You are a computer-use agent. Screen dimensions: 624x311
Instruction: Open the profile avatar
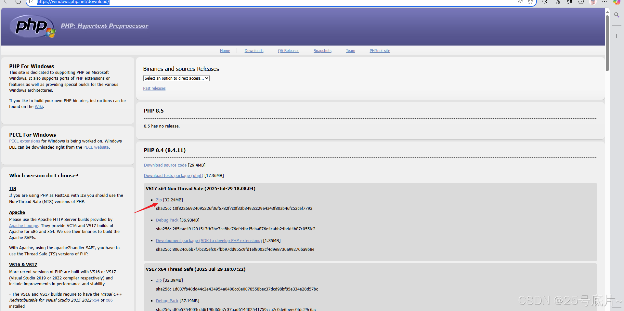[593, 2]
